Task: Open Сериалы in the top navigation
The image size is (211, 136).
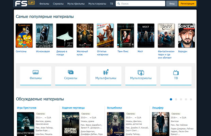Action: [x=58, y=4]
